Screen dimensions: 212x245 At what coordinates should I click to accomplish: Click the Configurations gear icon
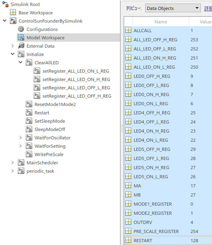click(x=21, y=29)
